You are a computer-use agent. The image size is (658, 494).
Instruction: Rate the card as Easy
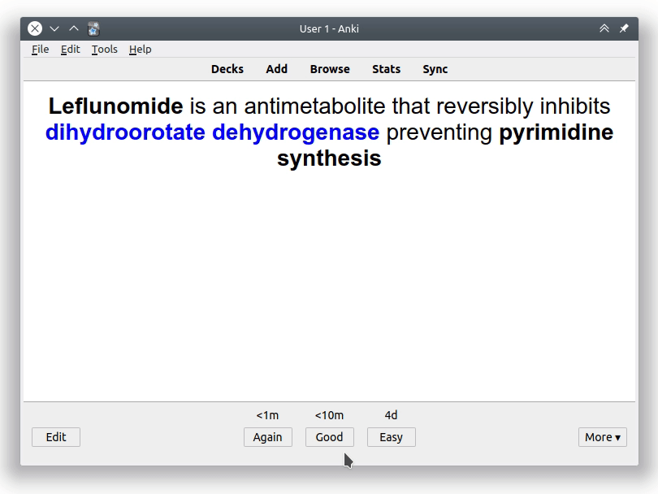point(391,437)
